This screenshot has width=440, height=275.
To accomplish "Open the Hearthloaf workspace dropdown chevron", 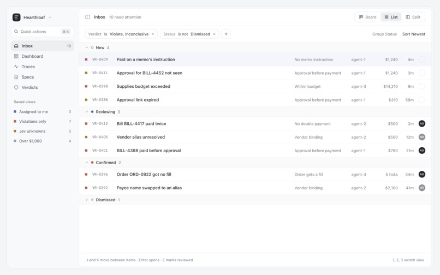I will 50,17.
